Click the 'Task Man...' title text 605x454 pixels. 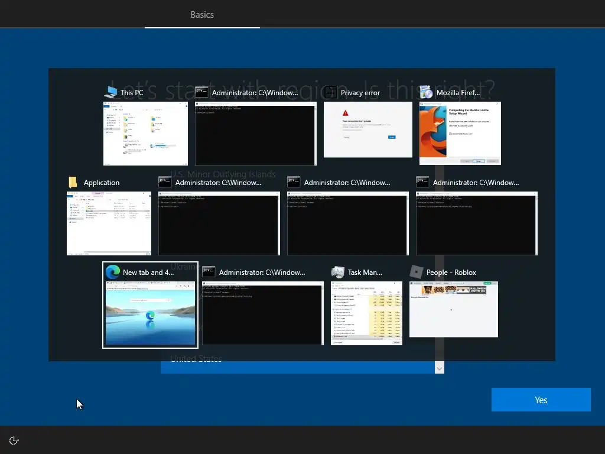365,273
